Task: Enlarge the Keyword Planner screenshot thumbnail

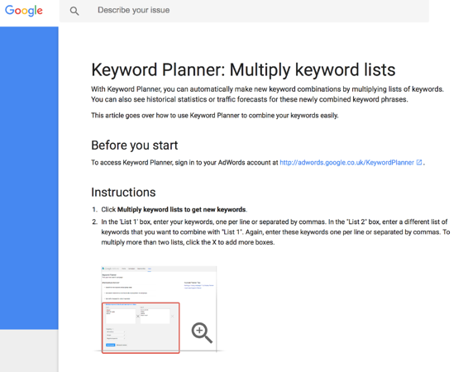Action: click(x=159, y=309)
